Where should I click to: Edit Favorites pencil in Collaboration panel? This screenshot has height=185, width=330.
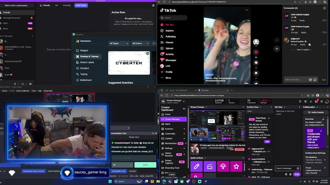click(x=323, y=119)
